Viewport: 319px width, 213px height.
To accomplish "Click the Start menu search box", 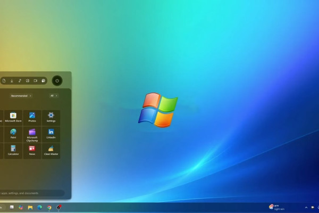I will tap(31, 193).
